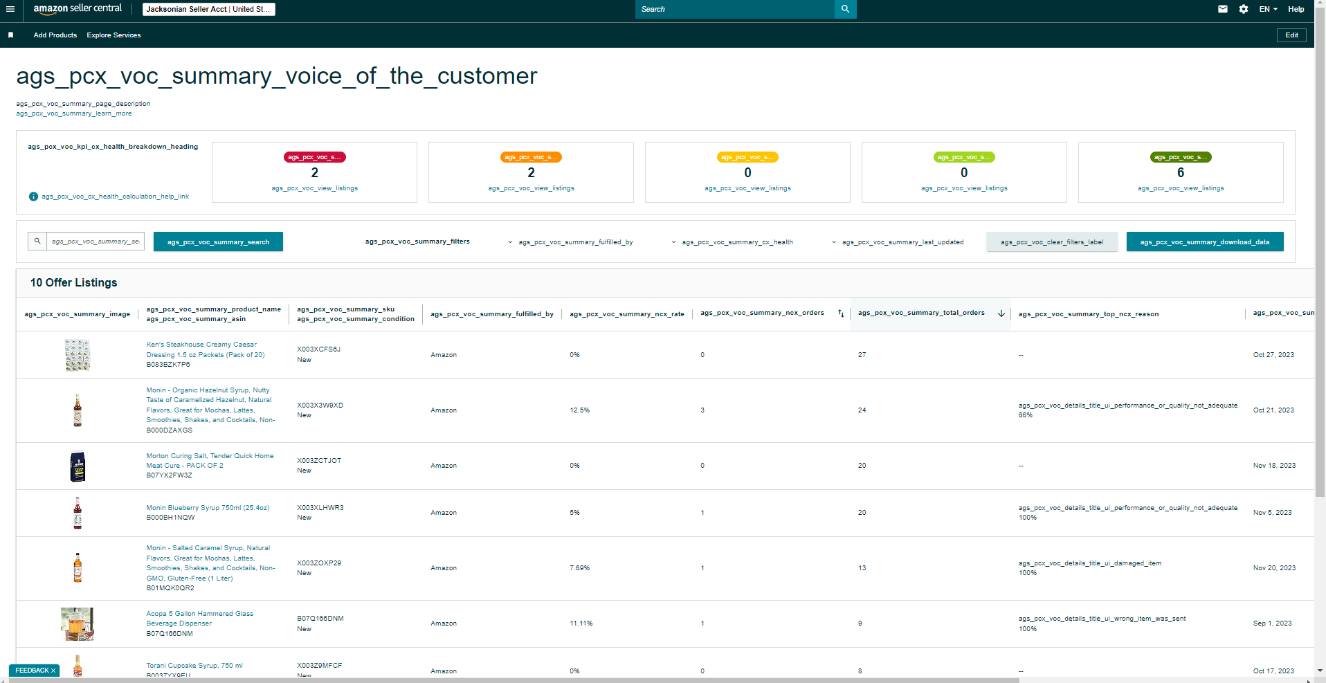1326x683 pixels.
Task: Open Explore Services in the favorites bar
Action: [114, 35]
